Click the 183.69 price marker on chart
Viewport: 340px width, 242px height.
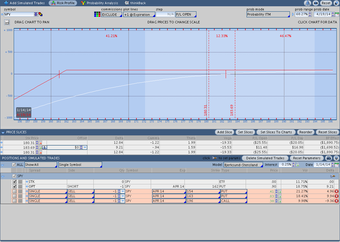point(232,110)
